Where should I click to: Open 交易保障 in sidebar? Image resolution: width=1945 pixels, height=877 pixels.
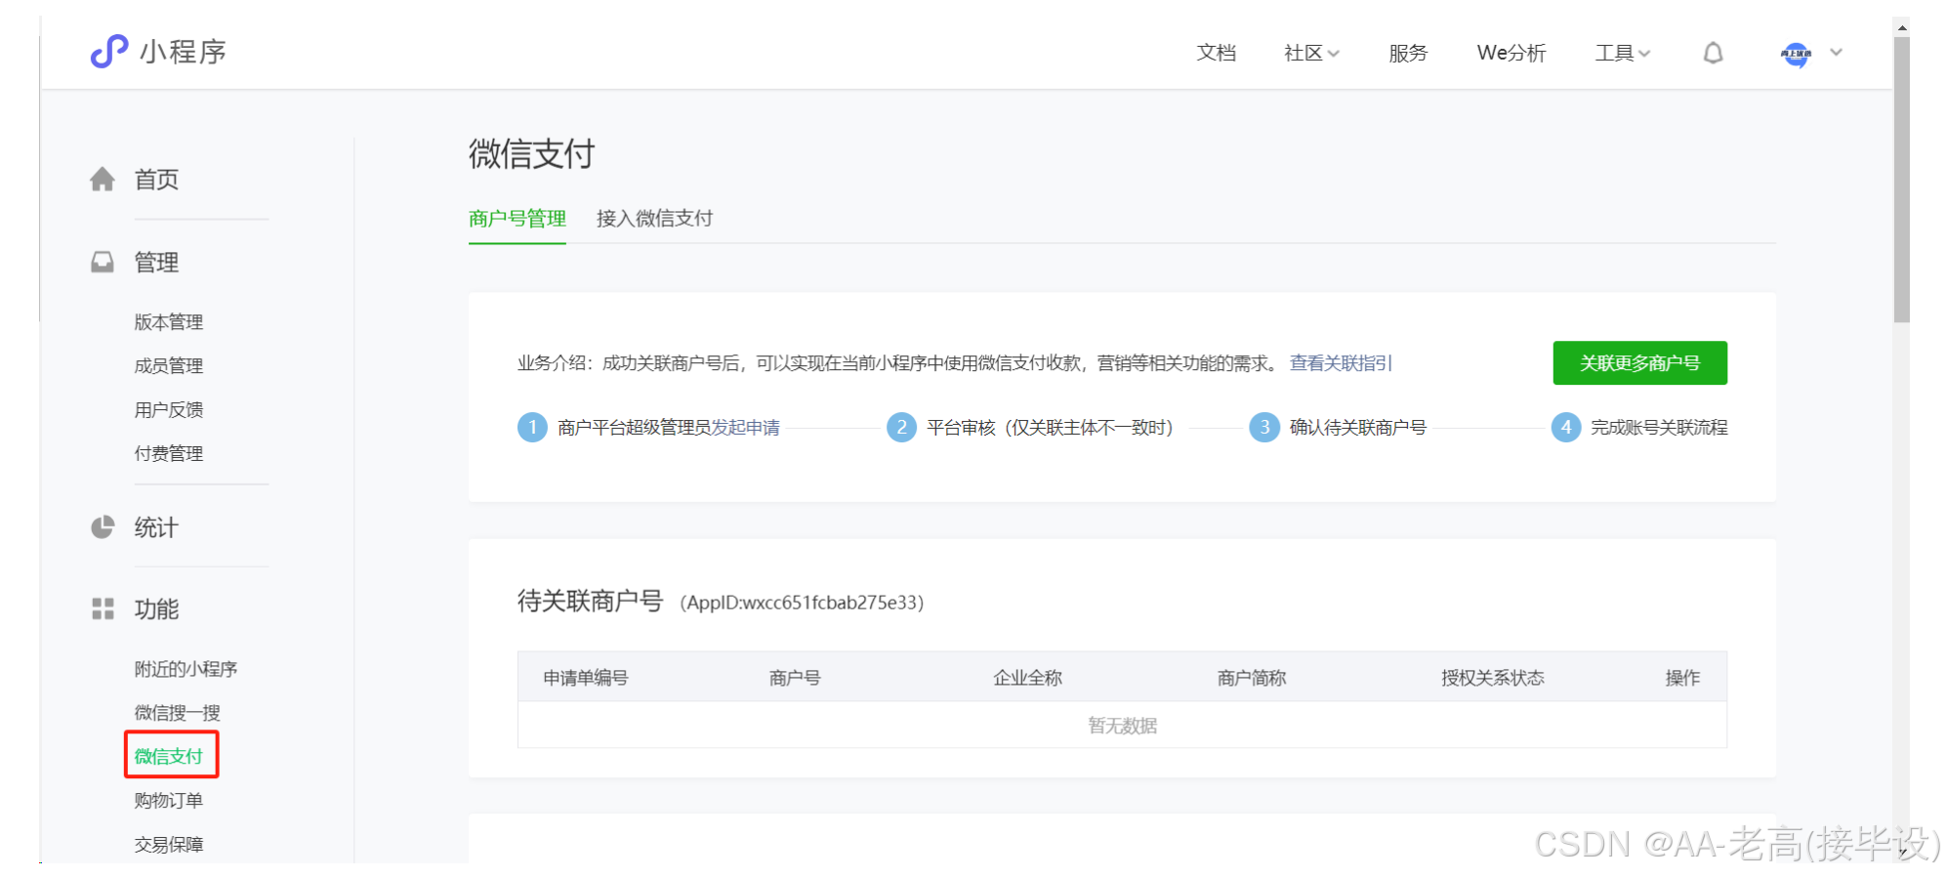(x=169, y=845)
